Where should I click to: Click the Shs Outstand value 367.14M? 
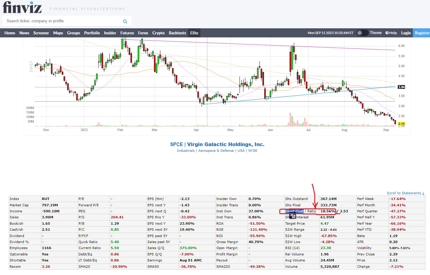[328, 199]
